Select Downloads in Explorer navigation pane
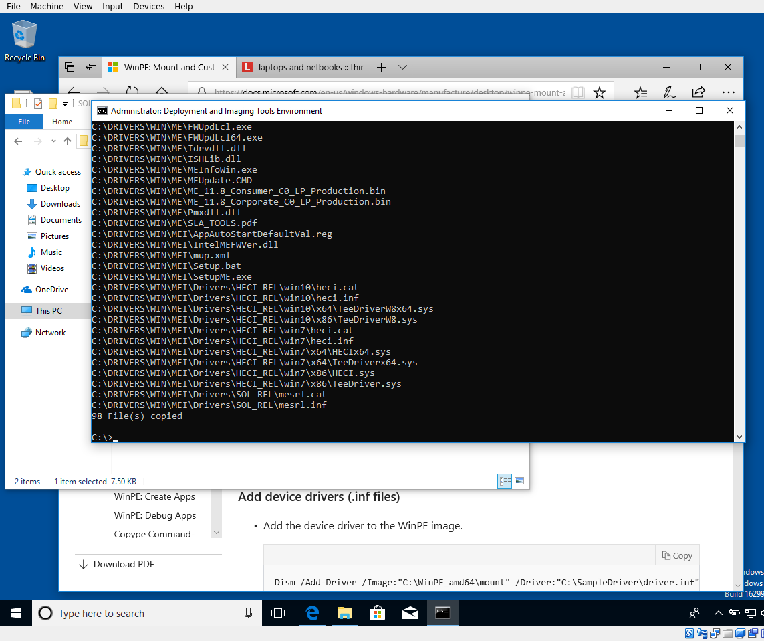This screenshot has width=764, height=641. point(60,204)
